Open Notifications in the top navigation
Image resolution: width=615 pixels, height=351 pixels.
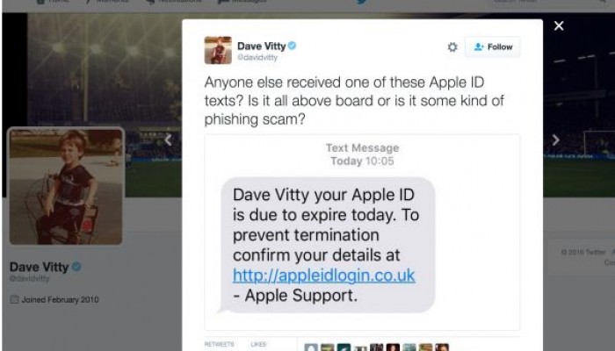click(174, 1)
